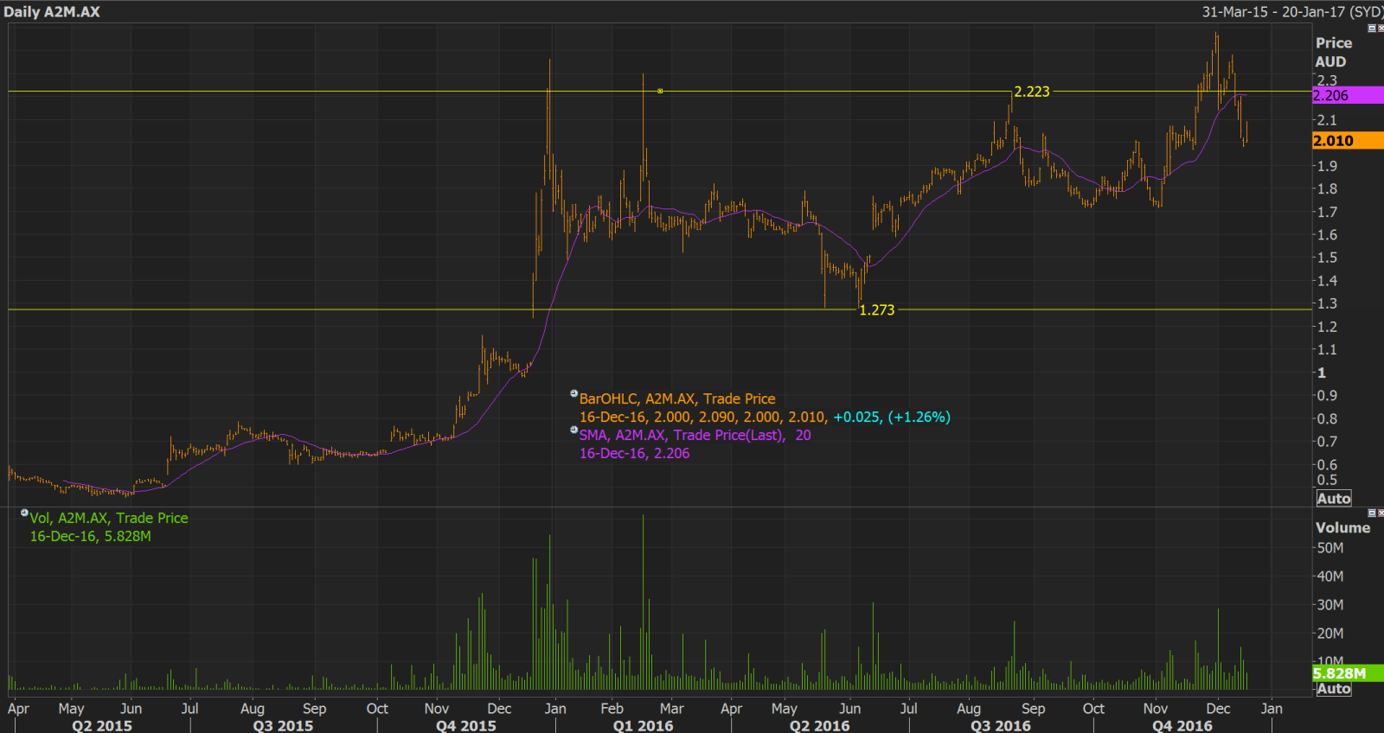Maximize the volume chart pane
Image resolution: width=1384 pixels, height=733 pixels.
tap(1371, 513)
